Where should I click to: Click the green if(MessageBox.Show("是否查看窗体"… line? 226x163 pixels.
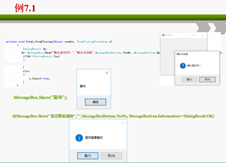[x=113, y=116]
